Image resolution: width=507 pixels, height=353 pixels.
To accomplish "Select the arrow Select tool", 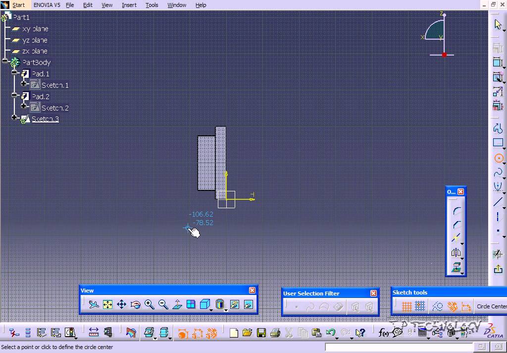I will pos(498,24).
